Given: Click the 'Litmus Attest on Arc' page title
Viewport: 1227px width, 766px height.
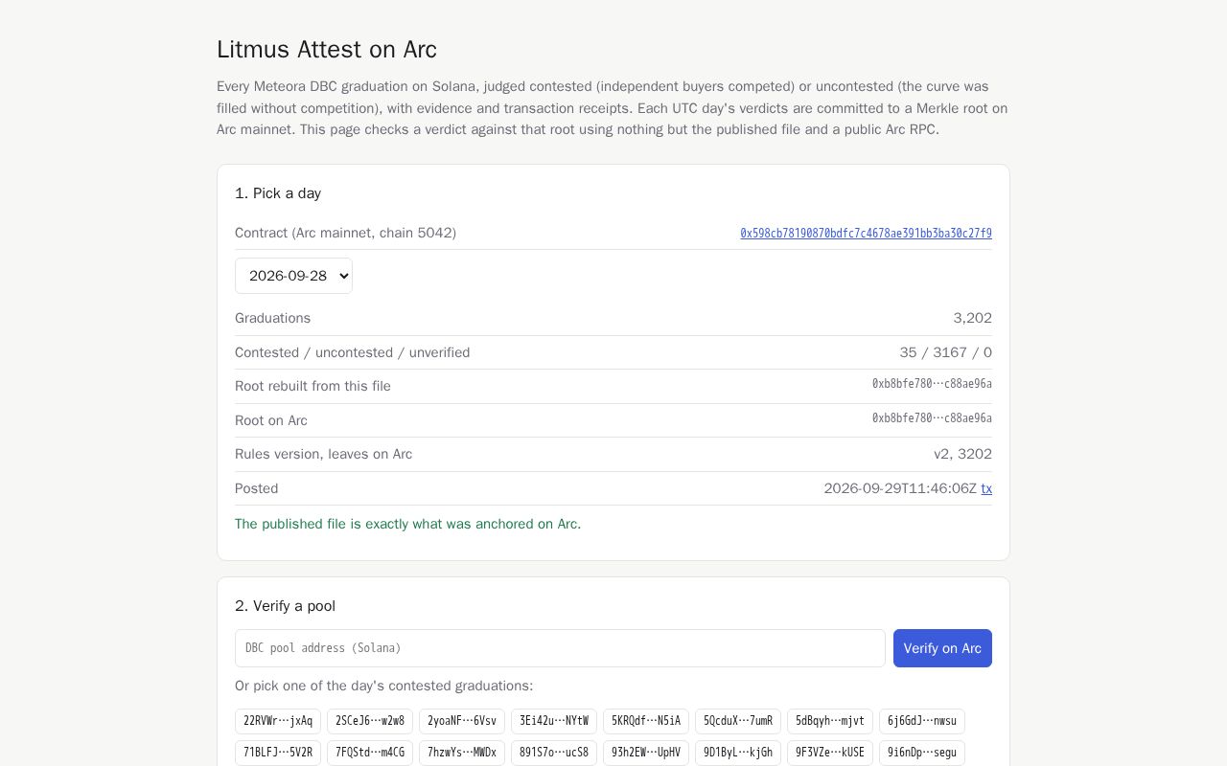Looking at the screenshot, I should click(x=327, y=50).
